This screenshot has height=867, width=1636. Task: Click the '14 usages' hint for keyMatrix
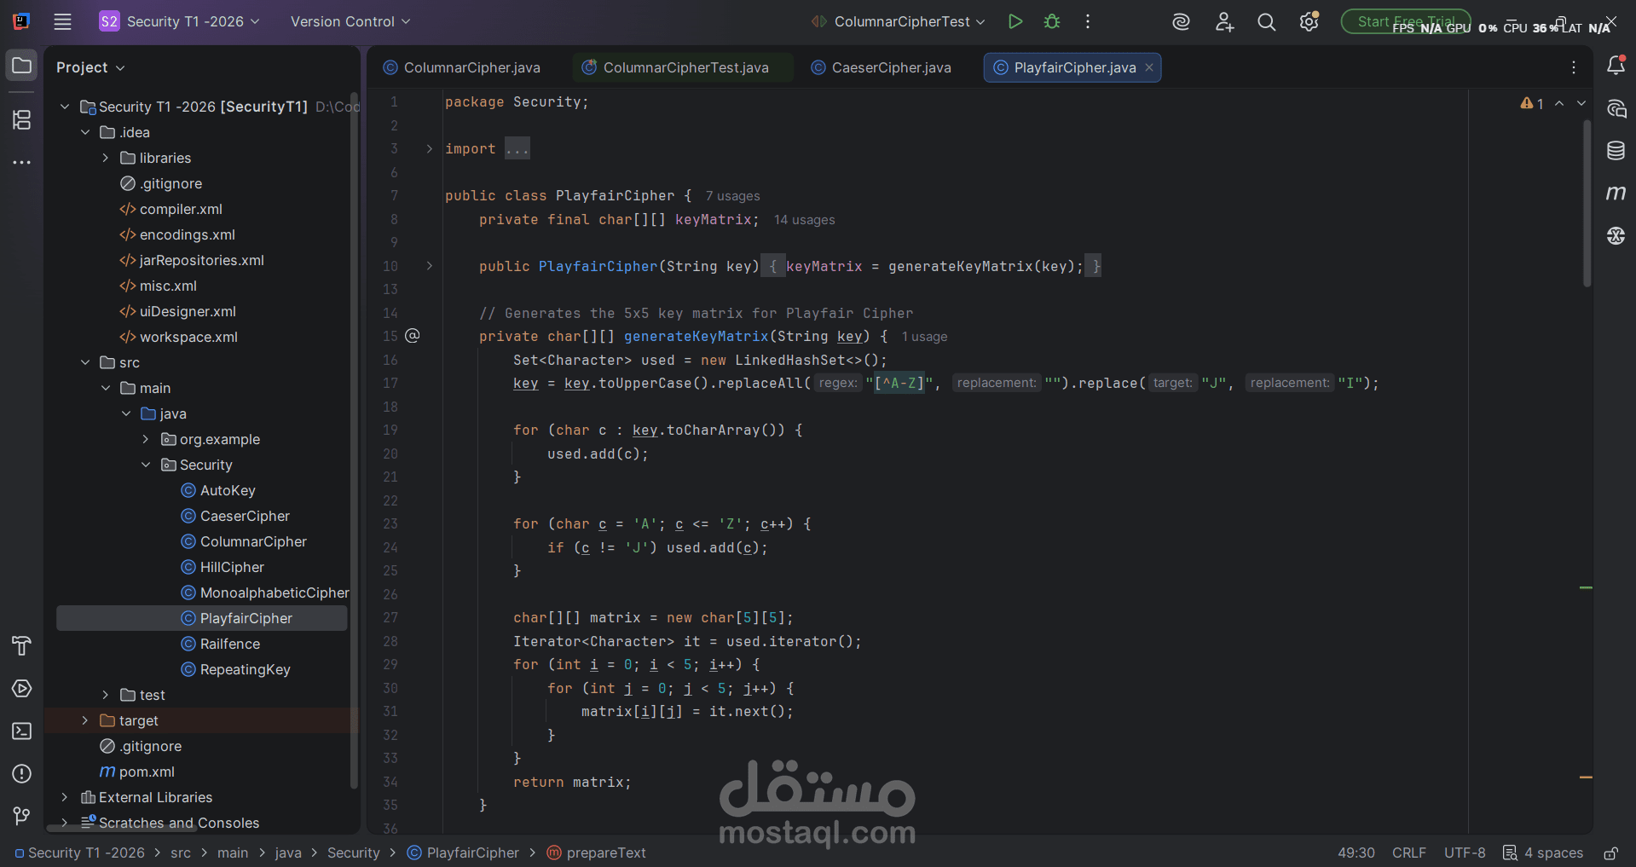[804, 220]
